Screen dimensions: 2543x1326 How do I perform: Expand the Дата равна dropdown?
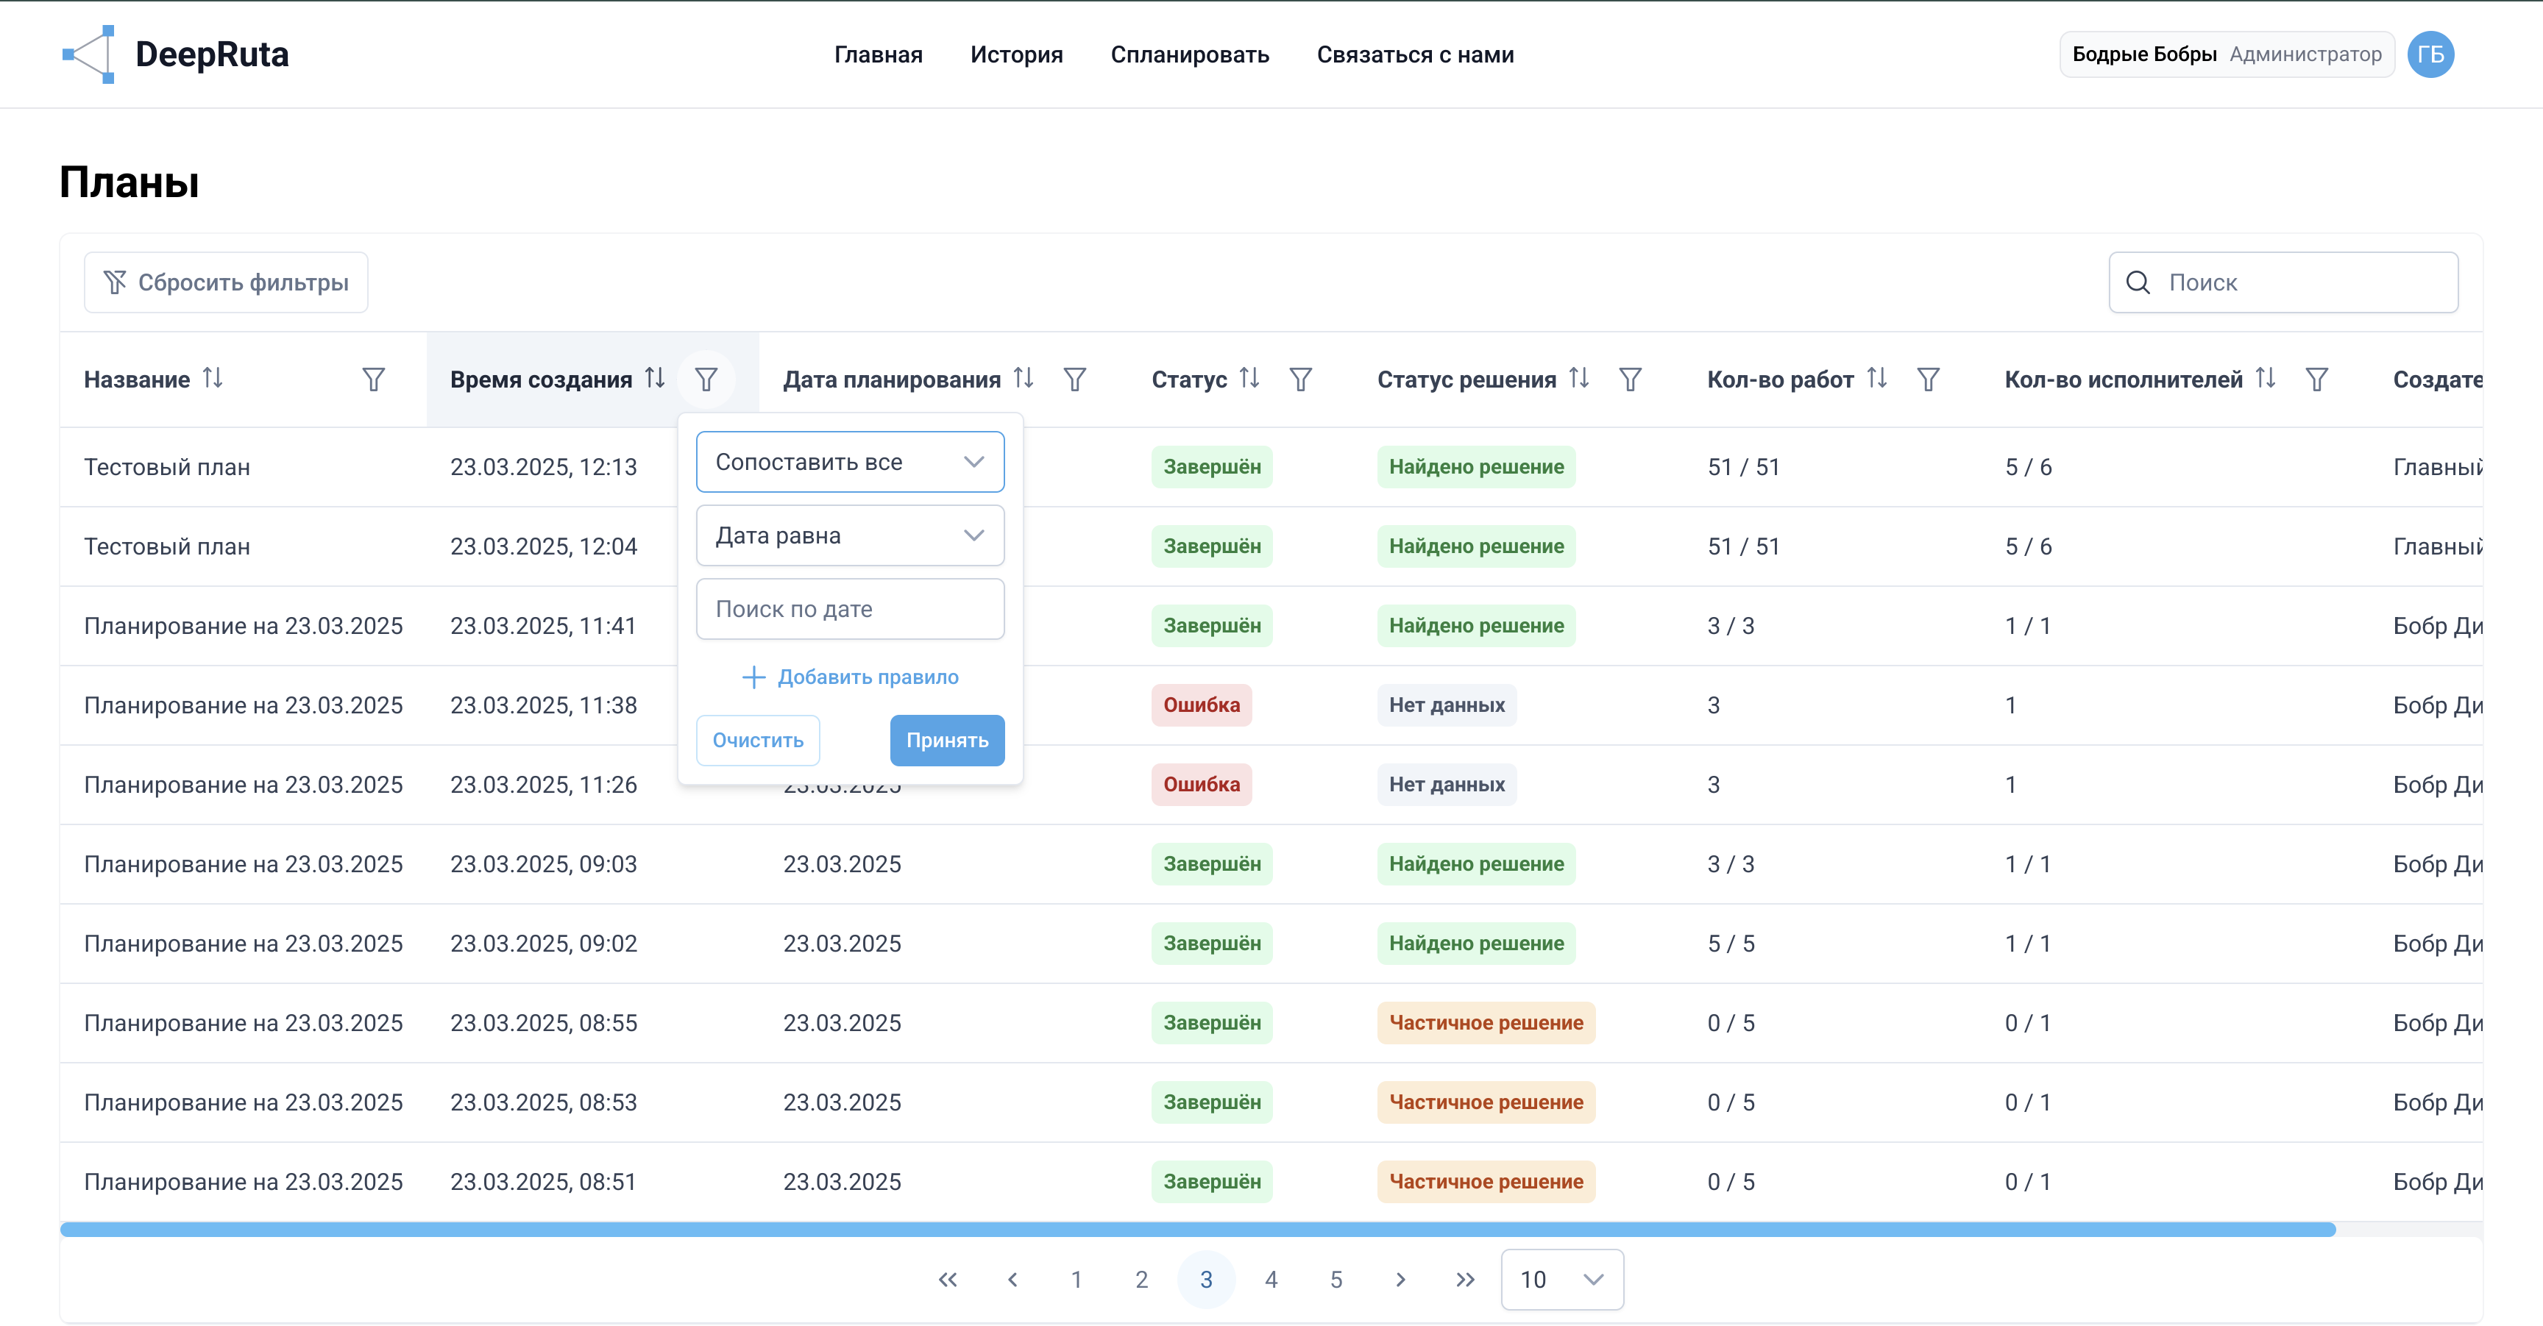coord(850,535)
